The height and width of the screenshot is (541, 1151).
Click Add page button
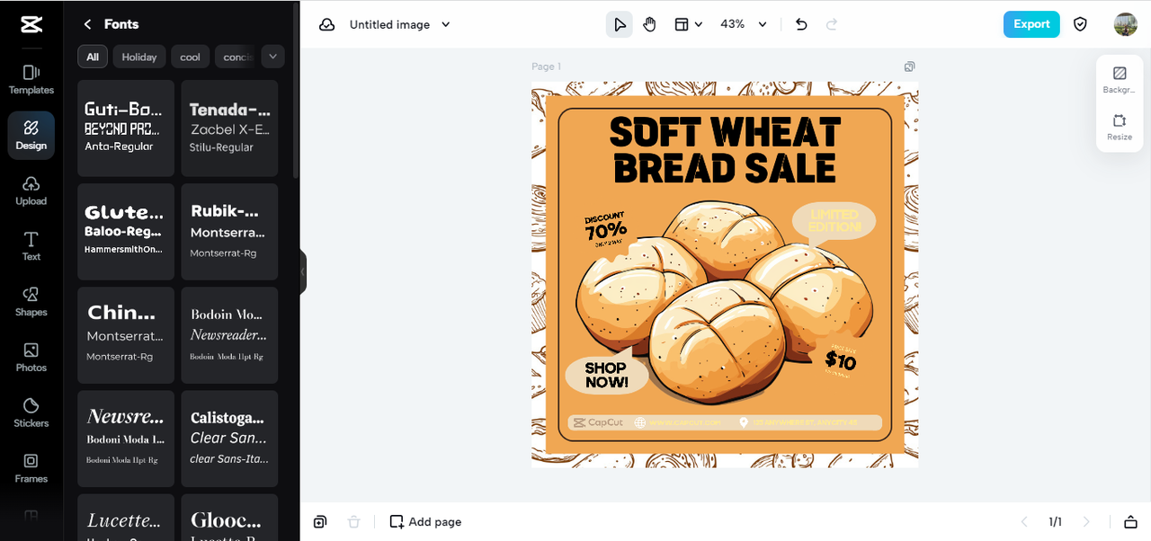tap(425, 521)
